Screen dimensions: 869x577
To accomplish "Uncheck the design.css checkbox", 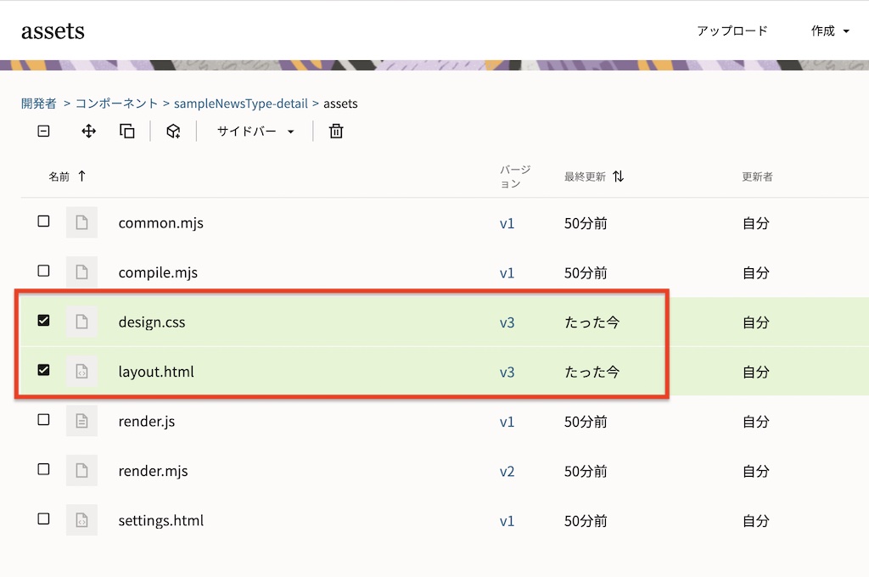I will pyautogui.click(x=44, y=321).
